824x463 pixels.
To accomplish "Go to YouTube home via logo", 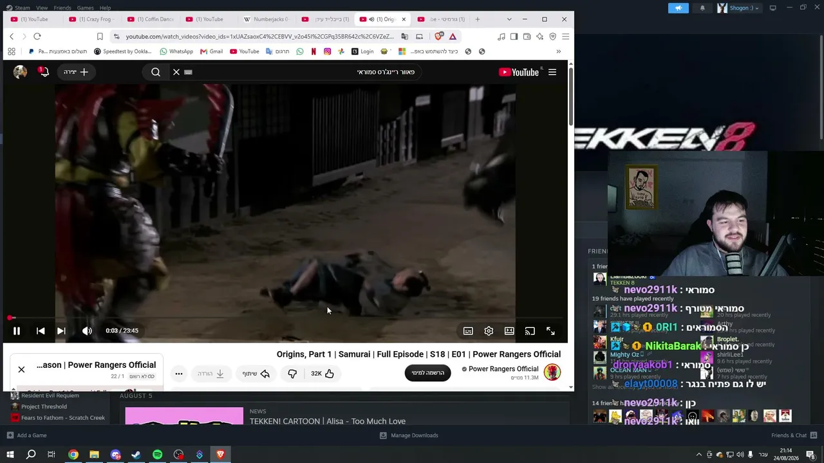I will [x=519, y=72].
